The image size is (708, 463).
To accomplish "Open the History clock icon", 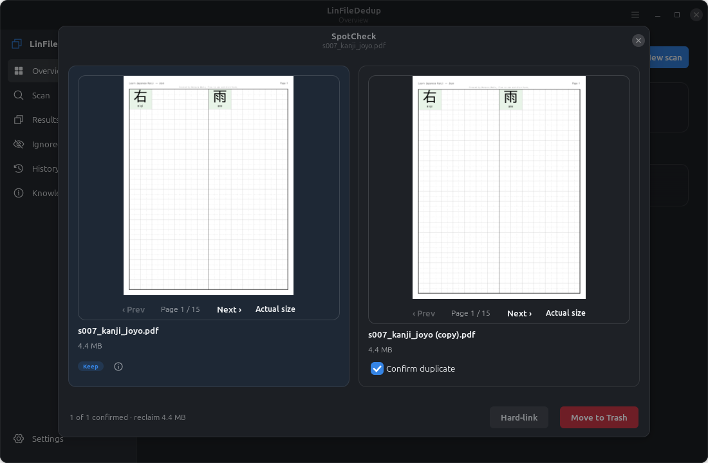I will [19, 168].
